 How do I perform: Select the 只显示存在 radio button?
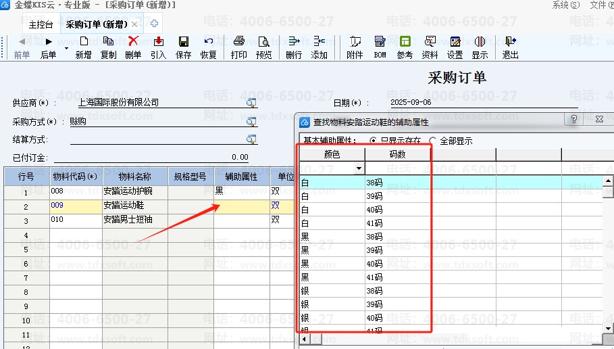373,141
